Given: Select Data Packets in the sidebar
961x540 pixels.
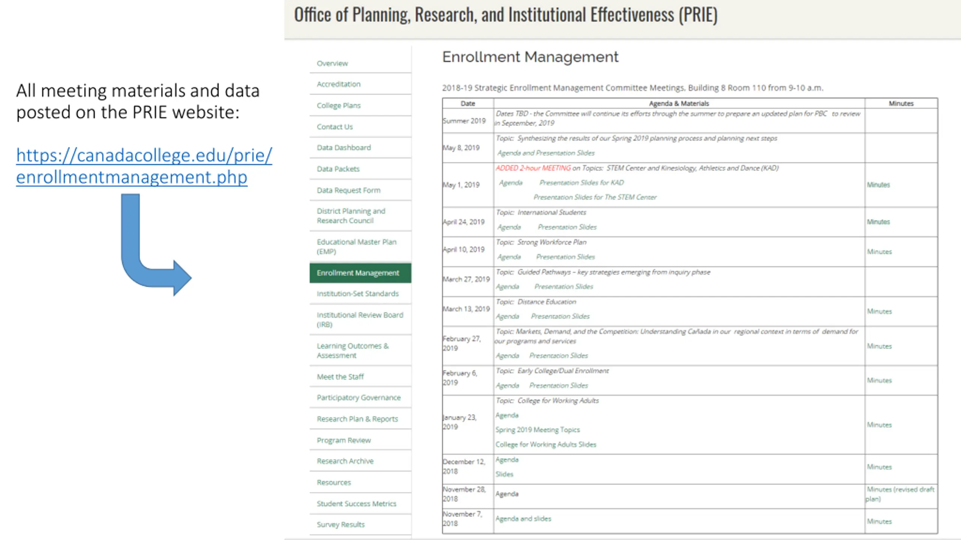Looking at the screenshot, I should pos(338,169).
